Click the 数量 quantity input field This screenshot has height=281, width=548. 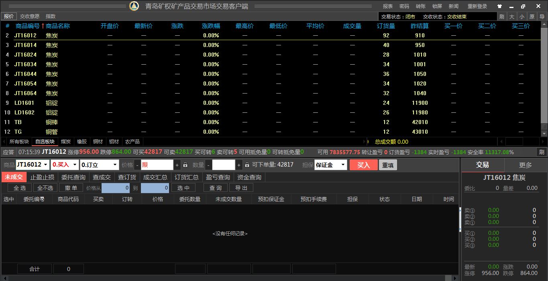223,165
